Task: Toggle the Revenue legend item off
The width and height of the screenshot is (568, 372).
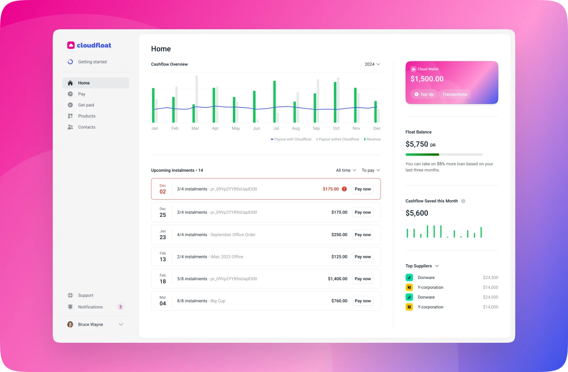Action: pos(372,139)
